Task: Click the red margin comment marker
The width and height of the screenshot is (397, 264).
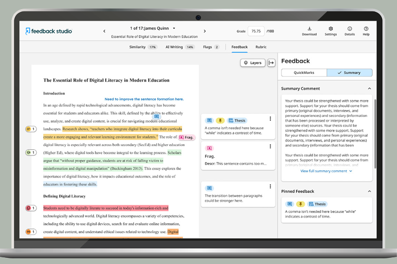Action: tap(31, 208)
